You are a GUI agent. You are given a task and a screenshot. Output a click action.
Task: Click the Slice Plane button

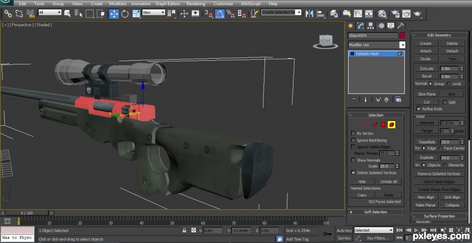pyautogui.click(x=426, y=94)
